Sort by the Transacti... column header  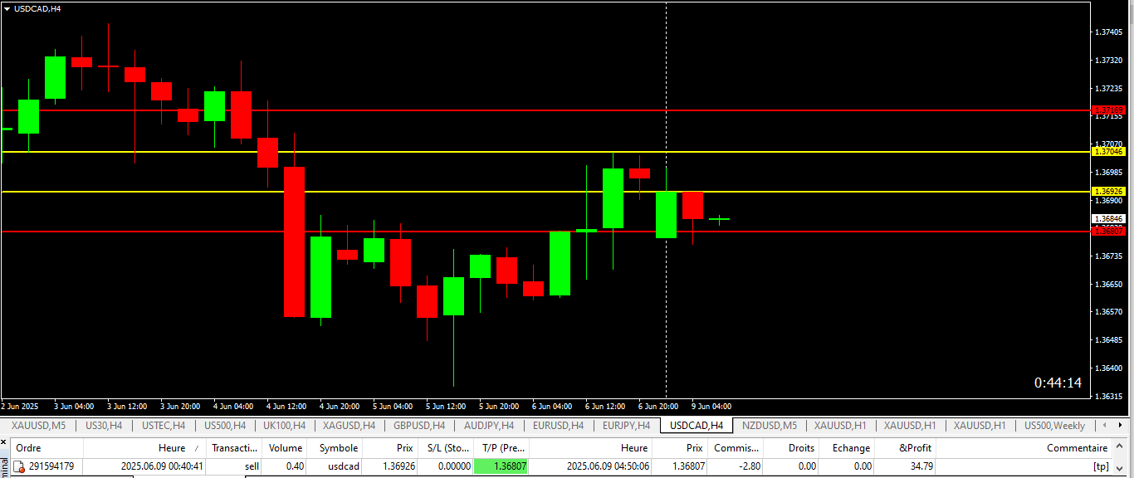click(234, 448)
